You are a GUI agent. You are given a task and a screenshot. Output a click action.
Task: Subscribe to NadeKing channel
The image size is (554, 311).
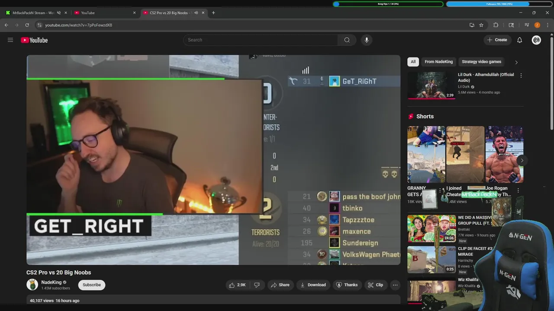[92, 285]
